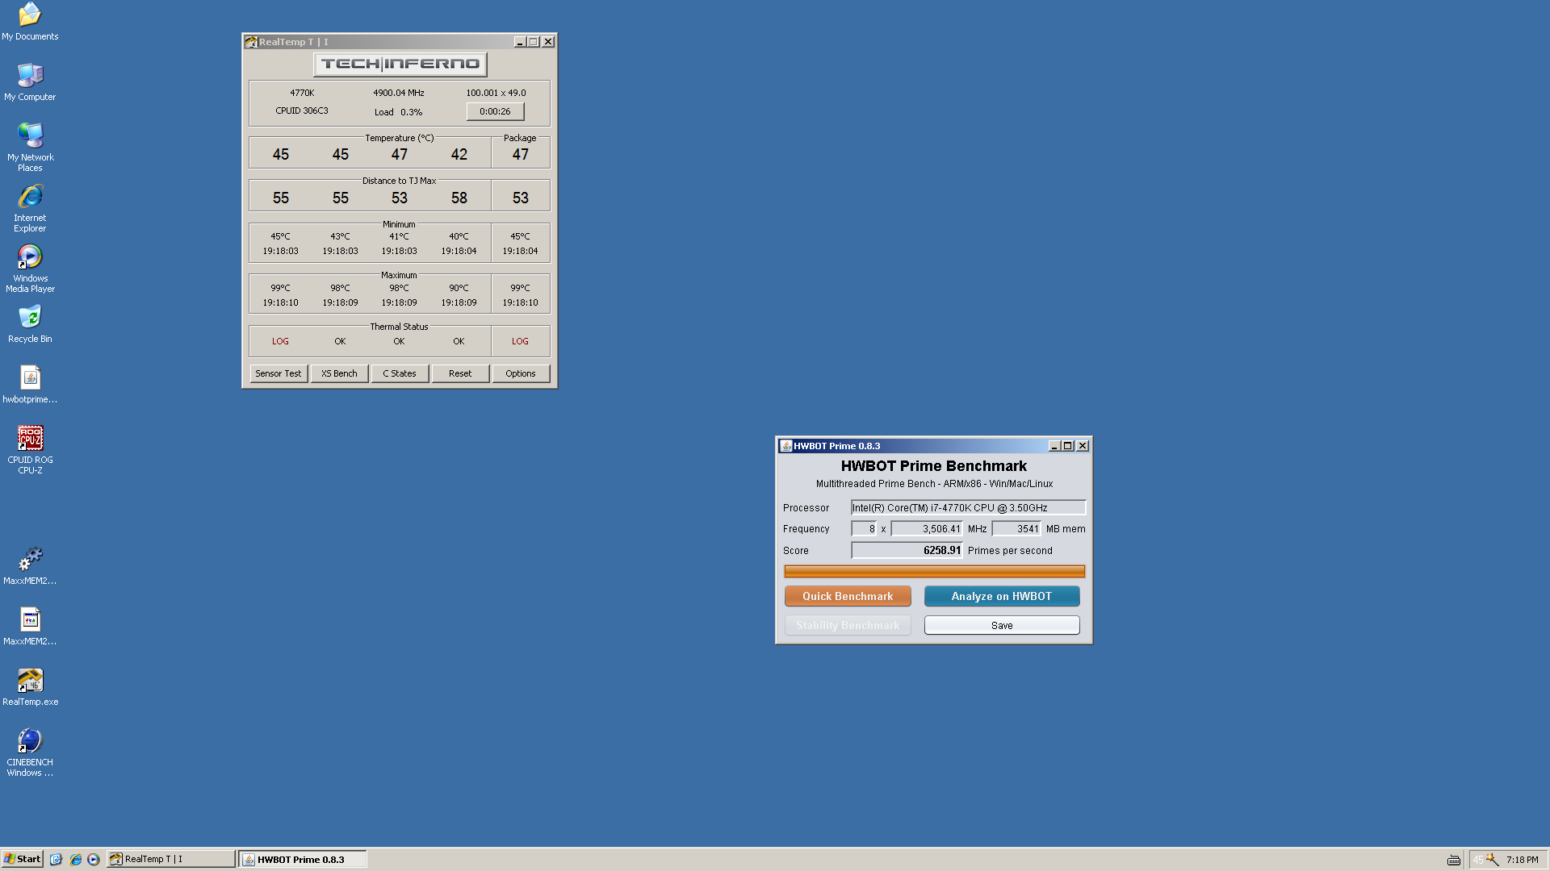Click the orange benchmark progress bar
The width and height of the screenshot is (1550, 871).
934,572
